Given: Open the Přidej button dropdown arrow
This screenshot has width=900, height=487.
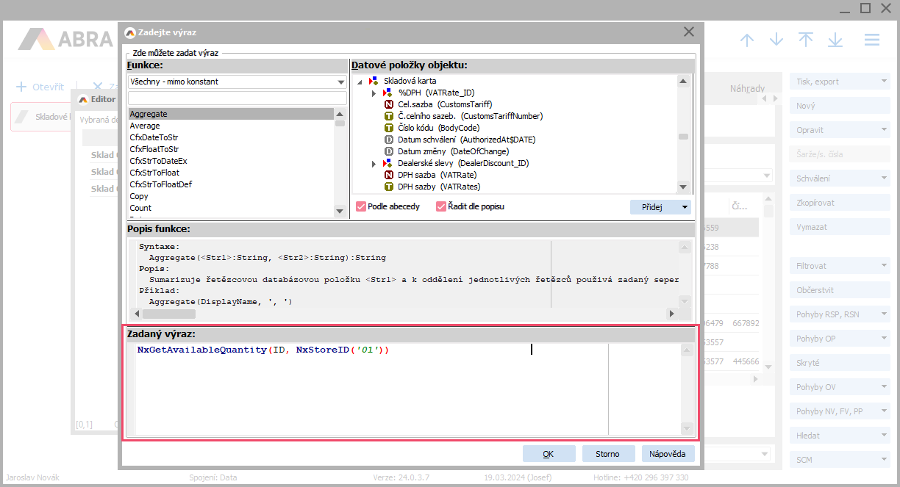Looking at the screenshot, I should pyautogui.click(x=685, y=207).
